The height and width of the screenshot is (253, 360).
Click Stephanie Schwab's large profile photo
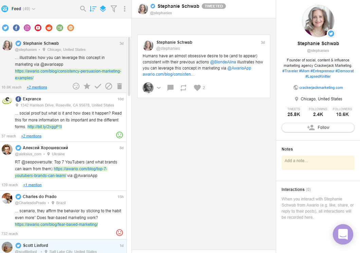pos(318,21)
